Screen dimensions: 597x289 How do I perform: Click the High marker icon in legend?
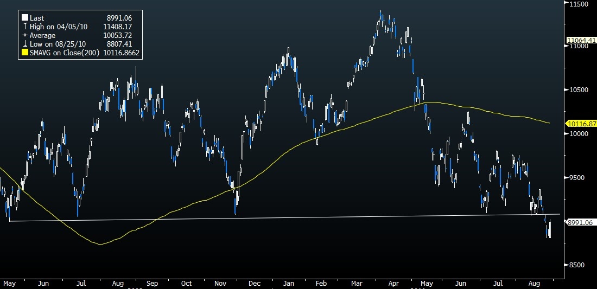click(x=25, y=27)
